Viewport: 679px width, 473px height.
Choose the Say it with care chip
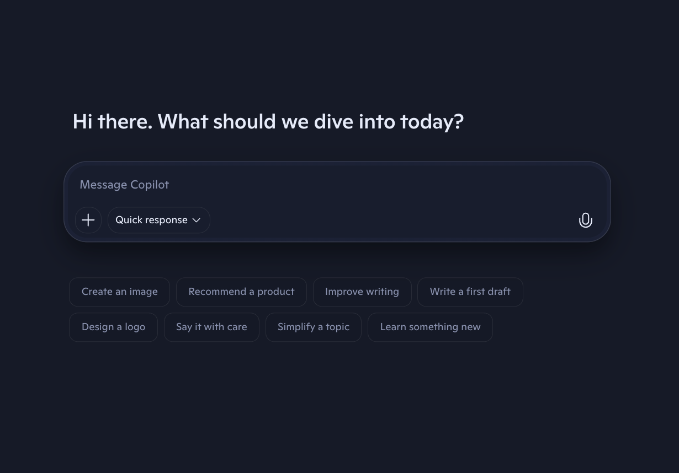point(211,327)
